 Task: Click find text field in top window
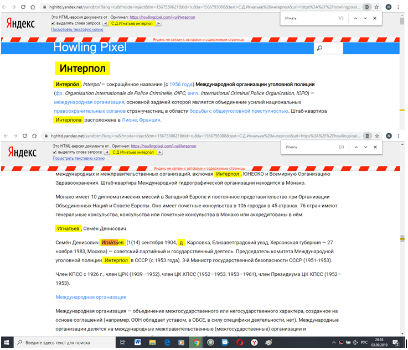(308, 18)
